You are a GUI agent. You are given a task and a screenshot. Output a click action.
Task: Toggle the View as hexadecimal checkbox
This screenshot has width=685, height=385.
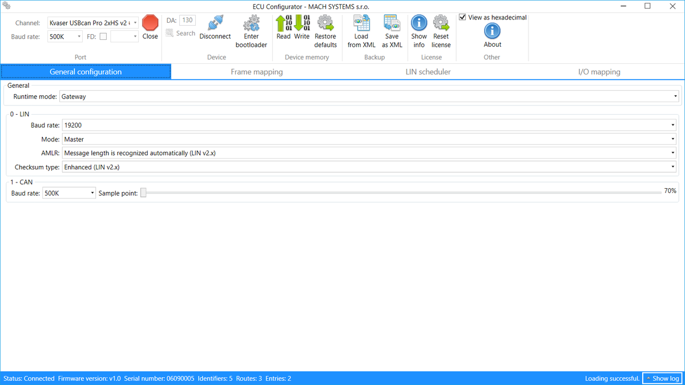click(463, 17)
